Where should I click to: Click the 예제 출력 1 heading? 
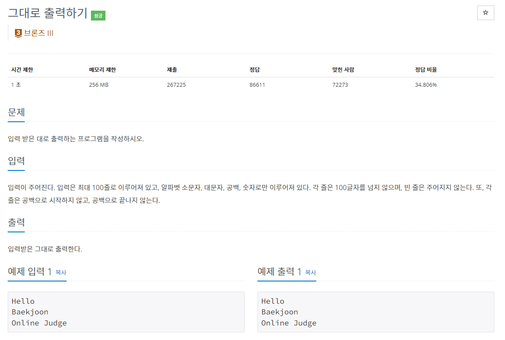pyautogui.click(x=279, y=272)
